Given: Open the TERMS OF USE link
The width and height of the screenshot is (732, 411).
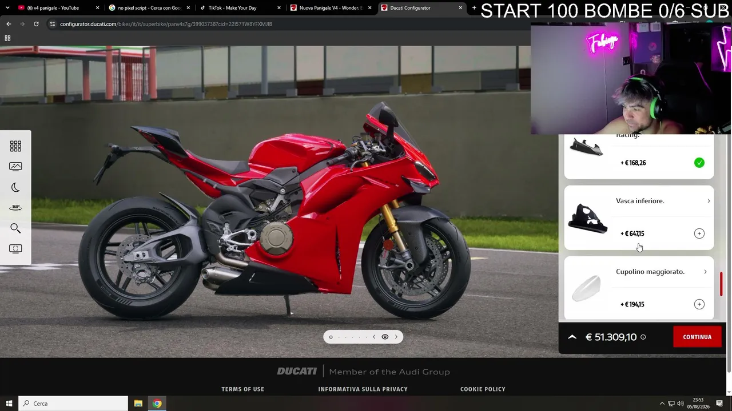Looking at the screenshot, I should [x=242, y=389].
